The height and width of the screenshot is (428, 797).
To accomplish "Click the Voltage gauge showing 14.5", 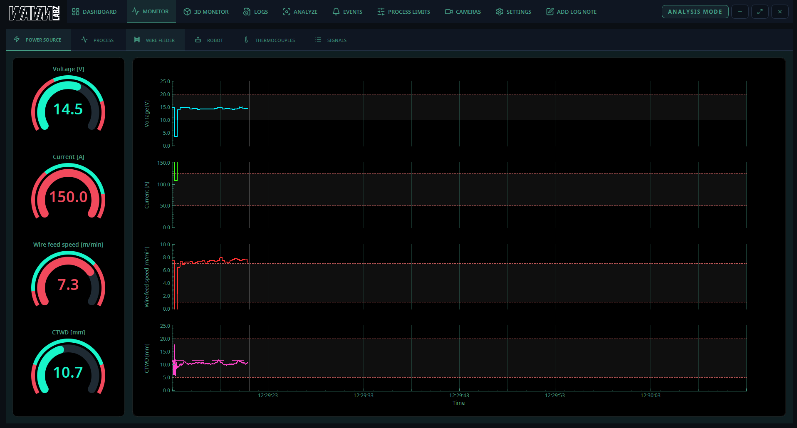I will coord(68,103).
